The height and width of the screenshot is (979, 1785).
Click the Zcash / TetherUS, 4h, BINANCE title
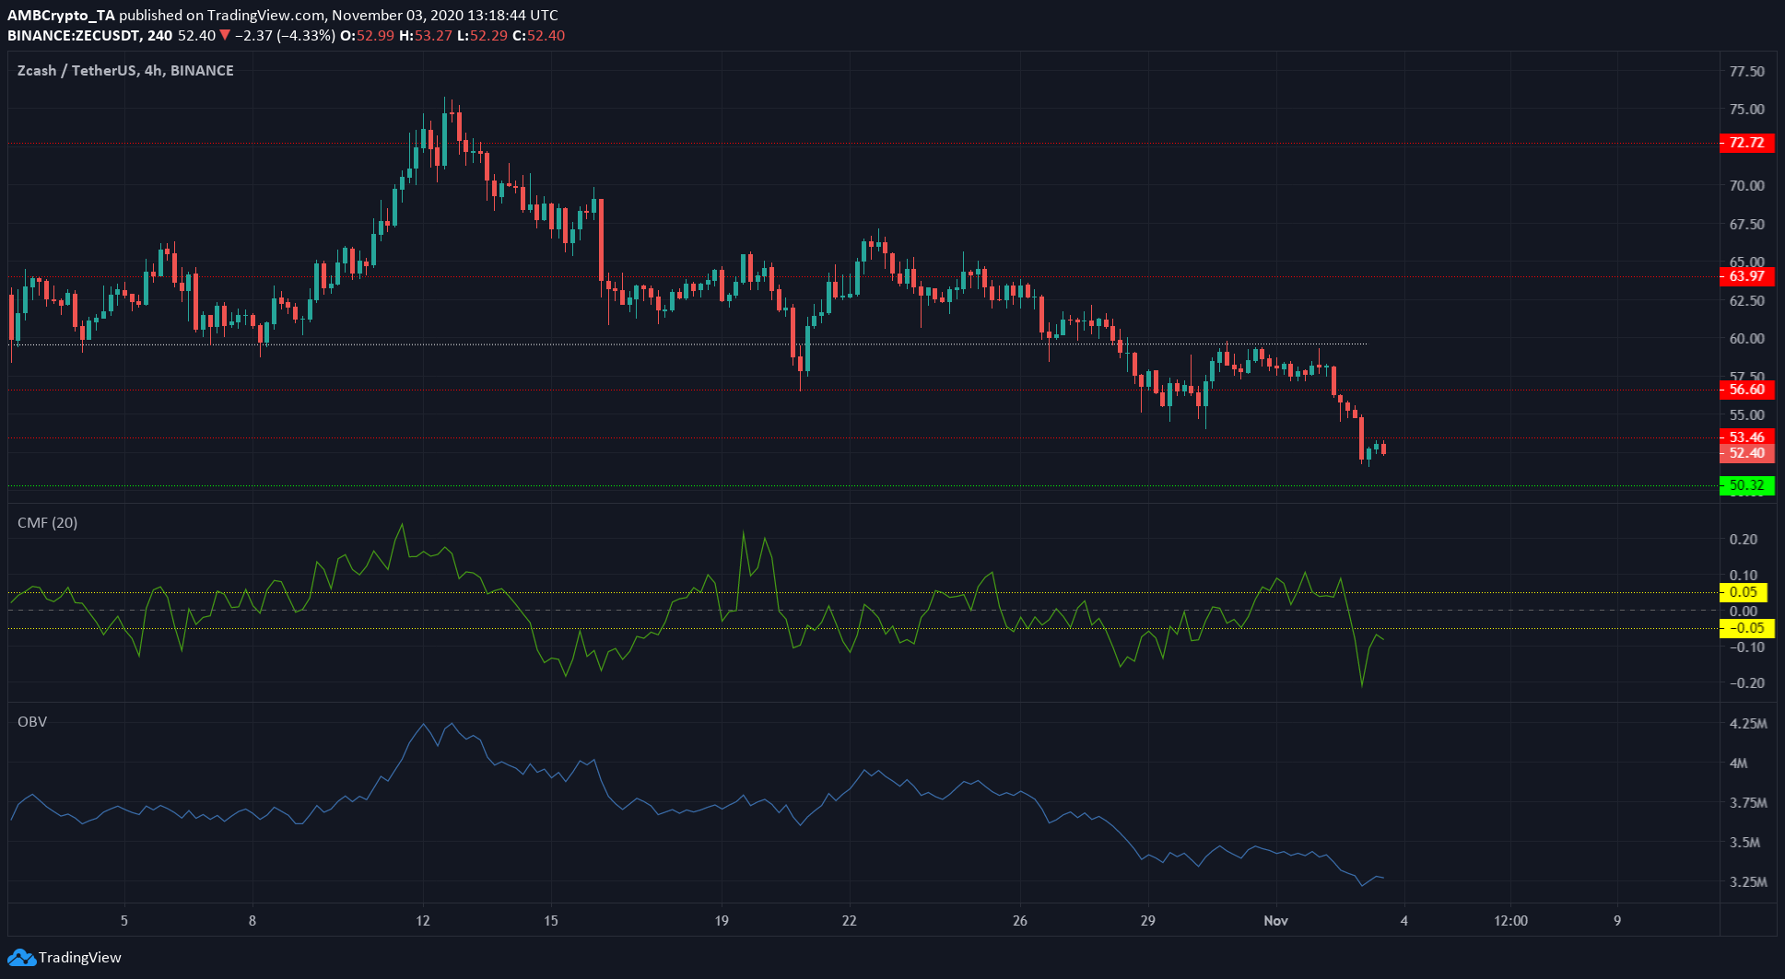125,71
